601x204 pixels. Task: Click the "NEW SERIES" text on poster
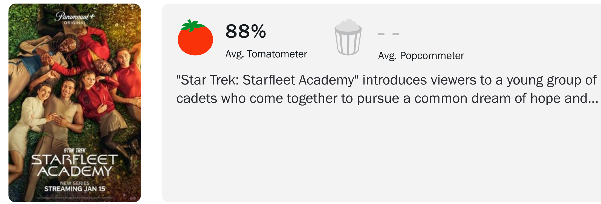(75, 183)
